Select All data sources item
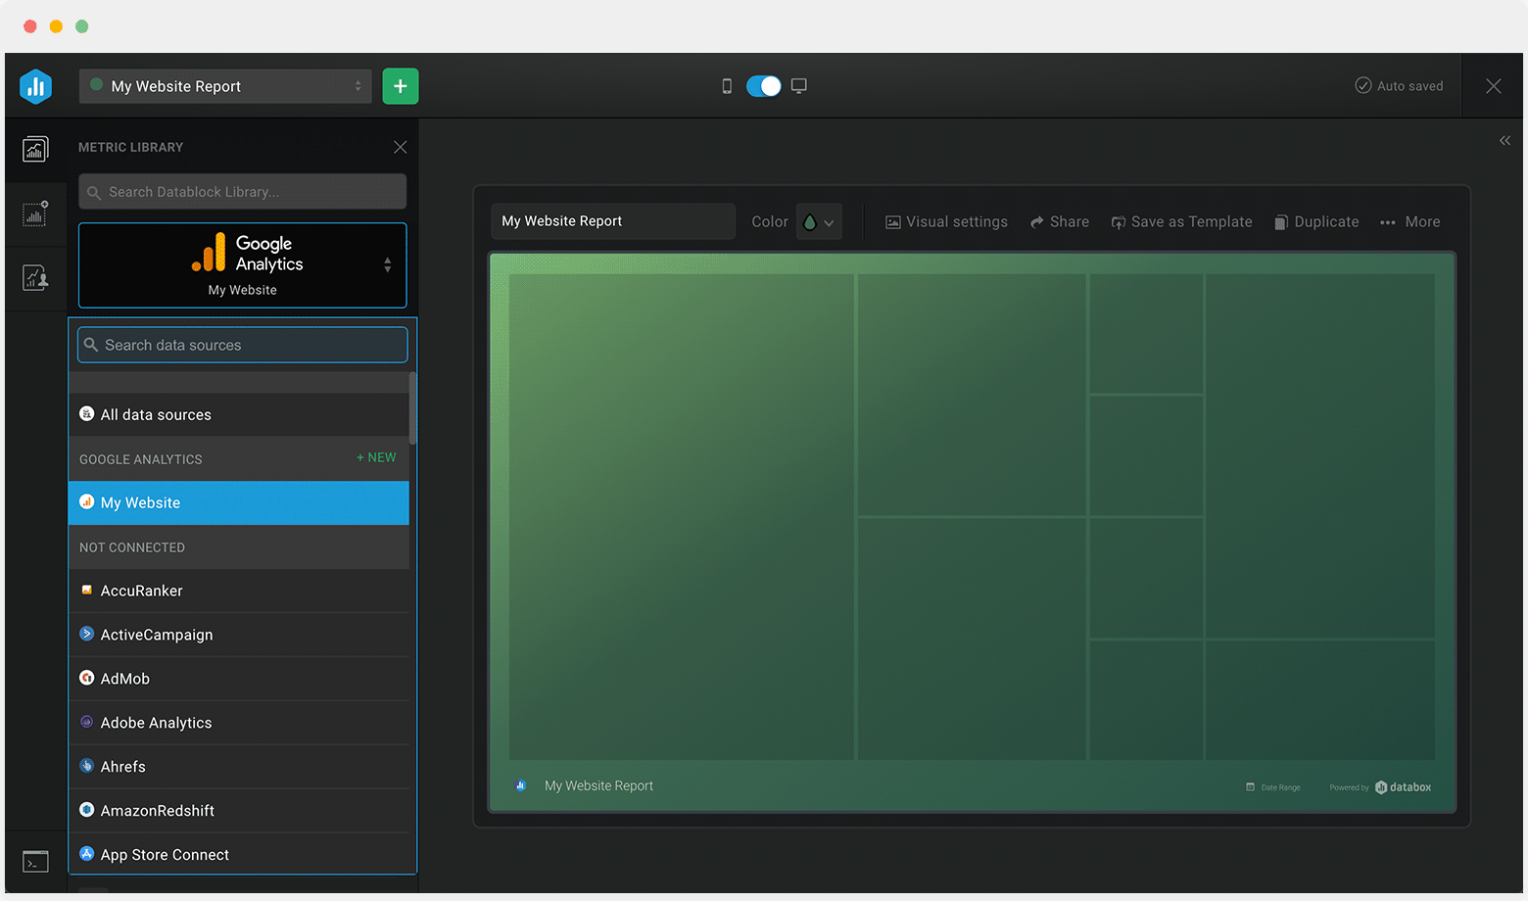The image size is (1528, 901). (156, 415)
